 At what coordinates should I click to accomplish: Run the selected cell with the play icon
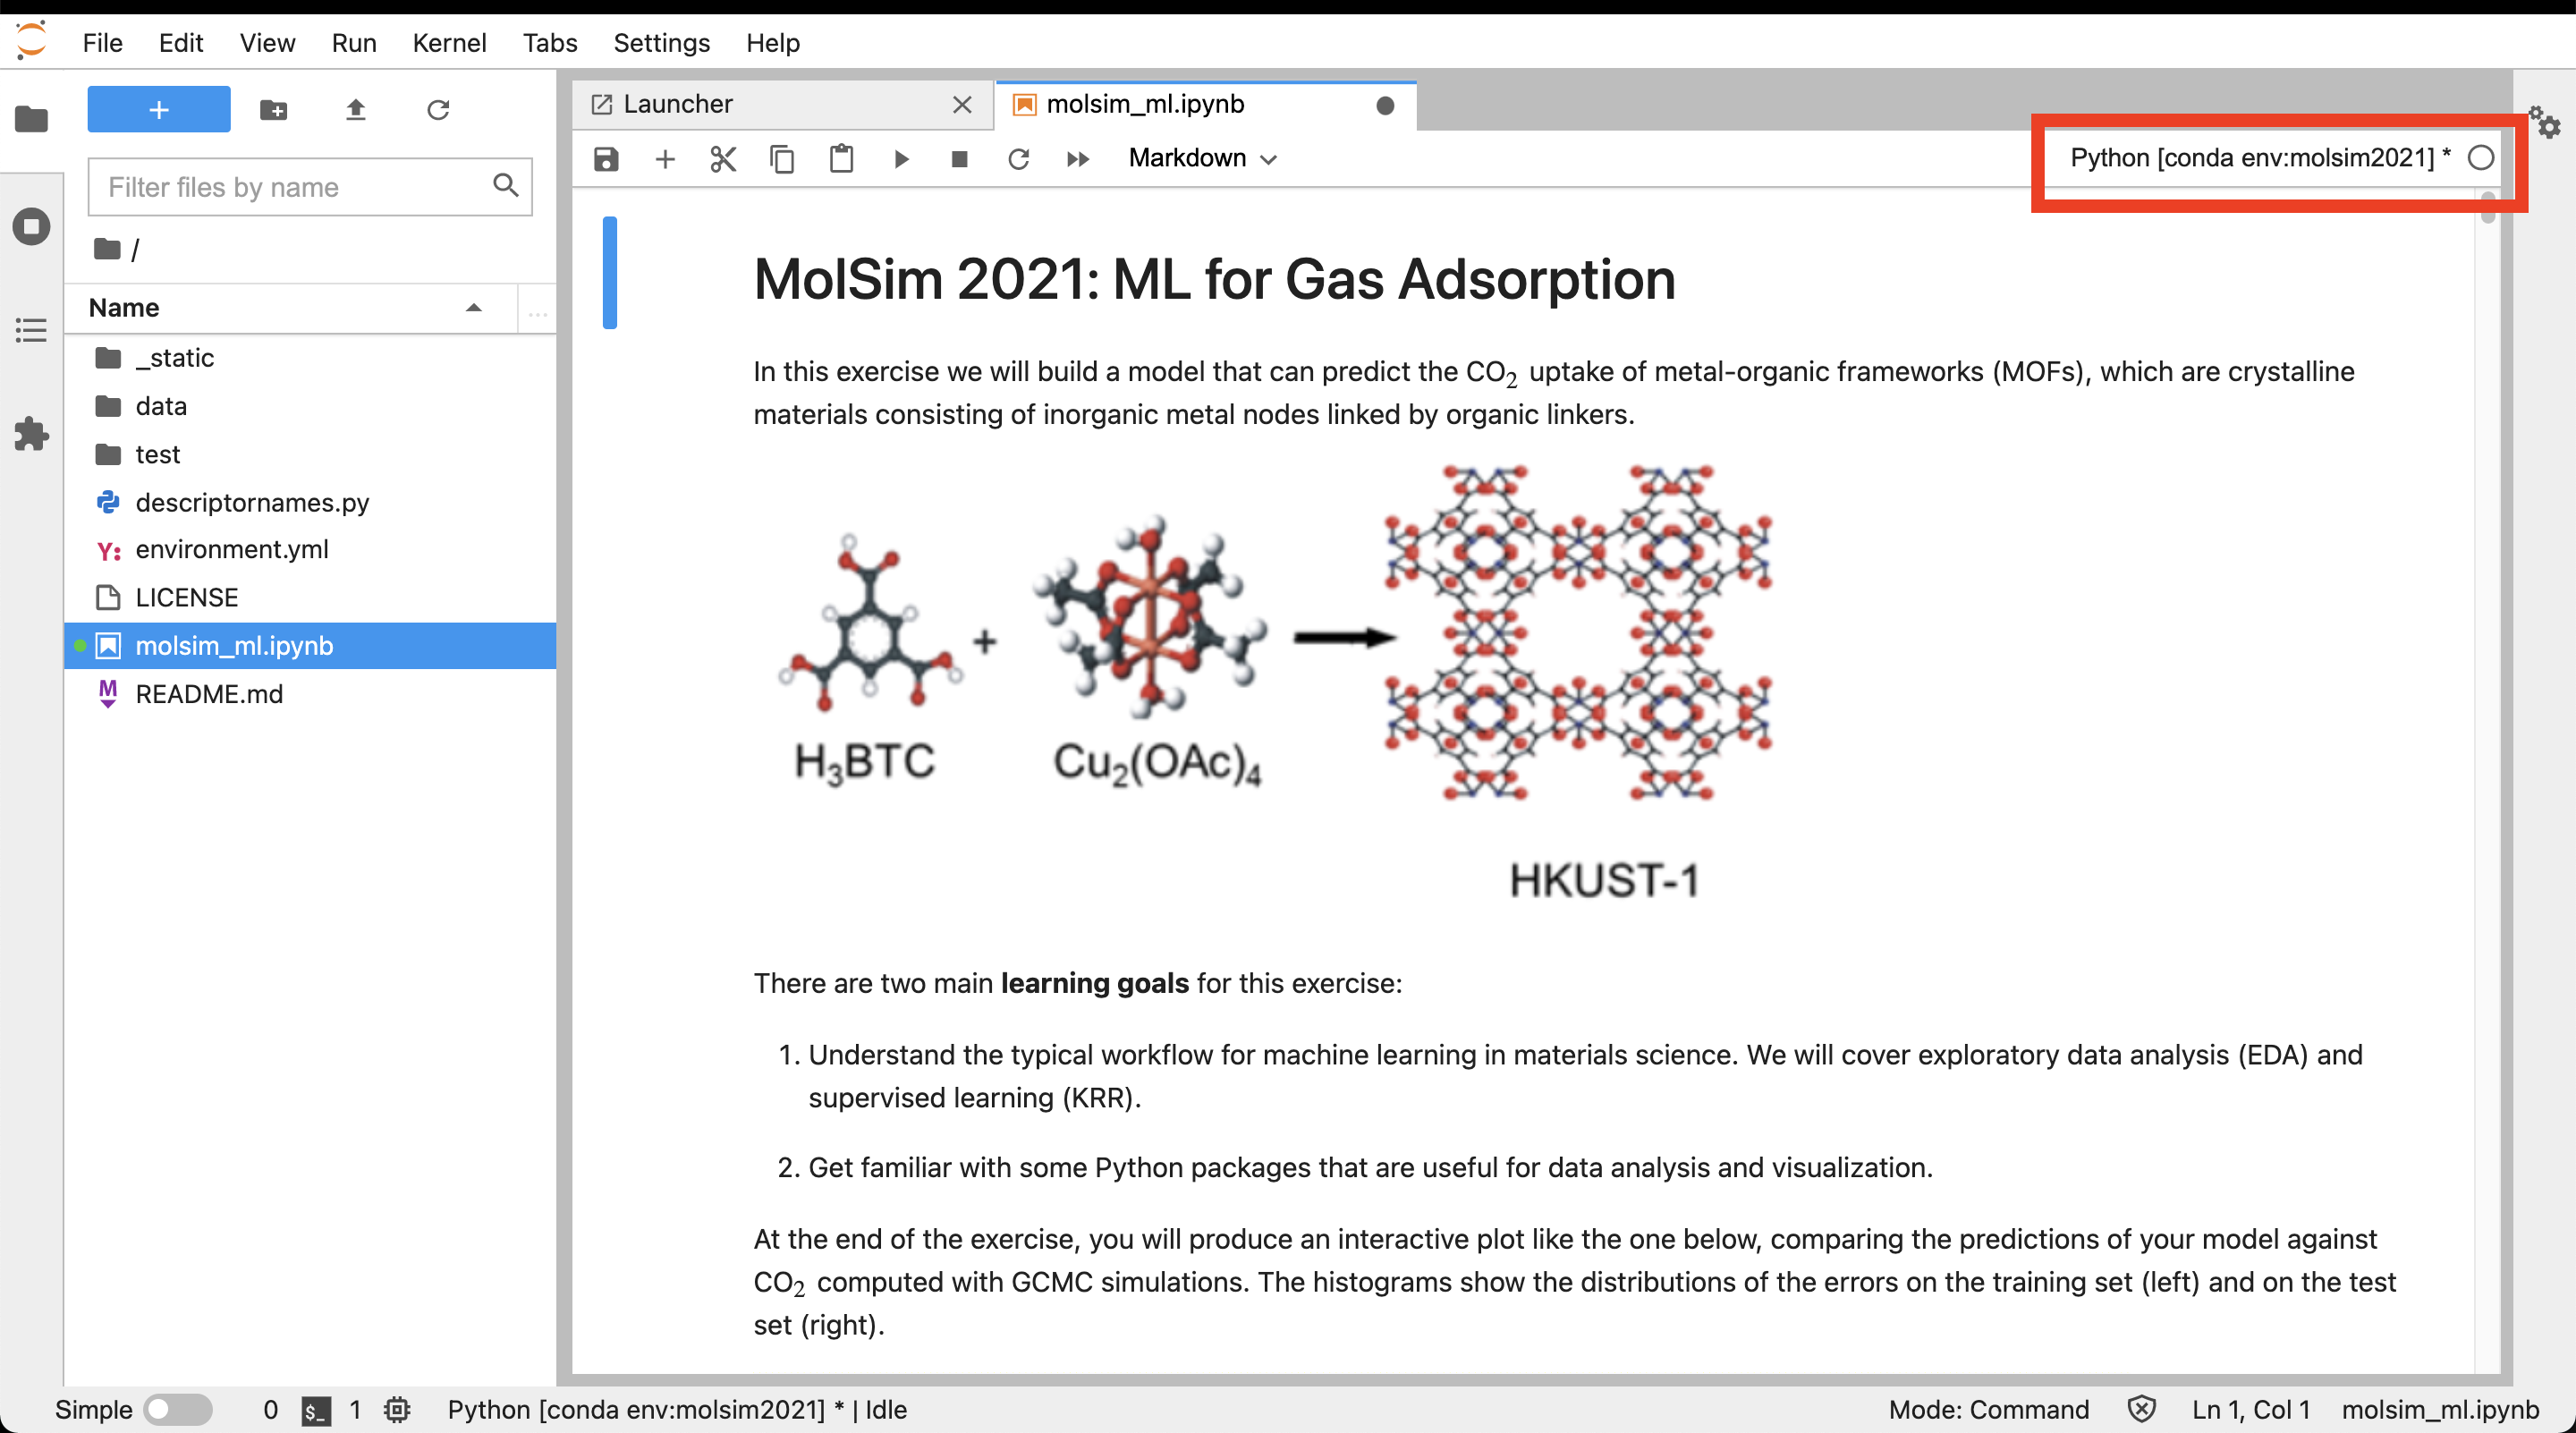click(901, 159)
